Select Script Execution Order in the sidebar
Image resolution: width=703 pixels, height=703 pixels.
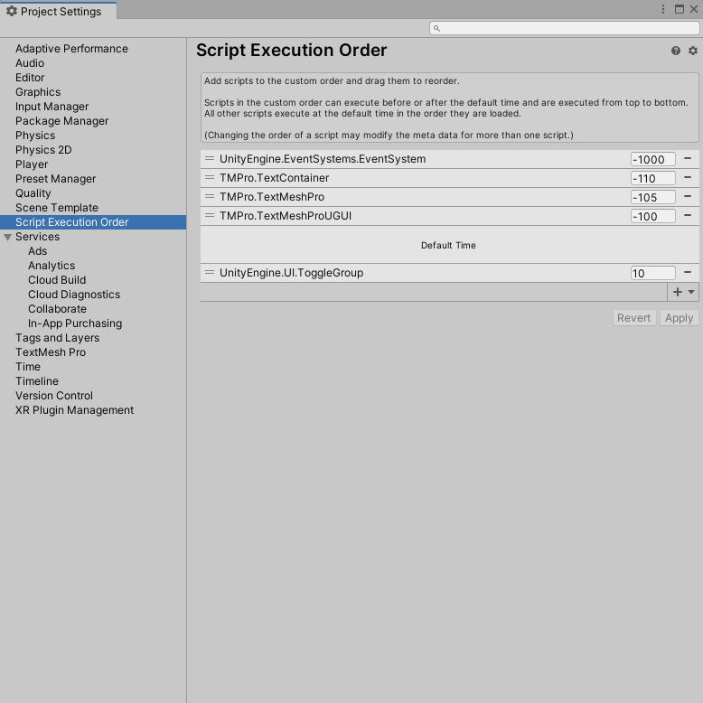click(93, 222)
